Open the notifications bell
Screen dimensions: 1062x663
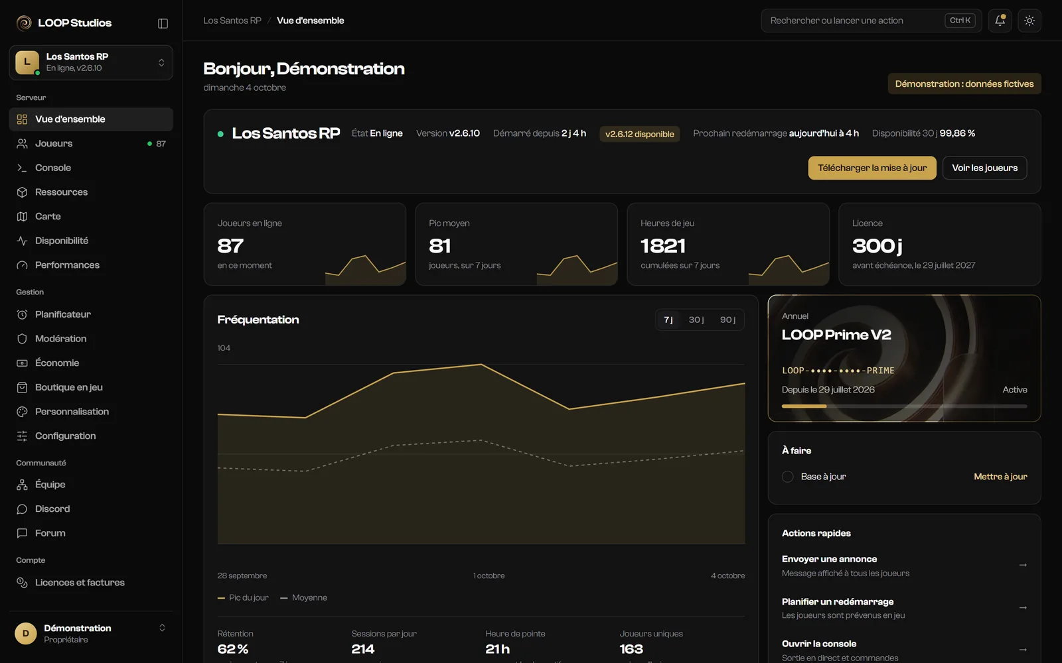[x=1000, y=21]
